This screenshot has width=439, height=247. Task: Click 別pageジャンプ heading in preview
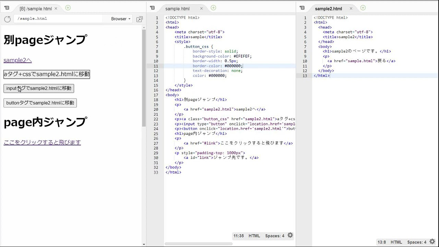point(45,40)
